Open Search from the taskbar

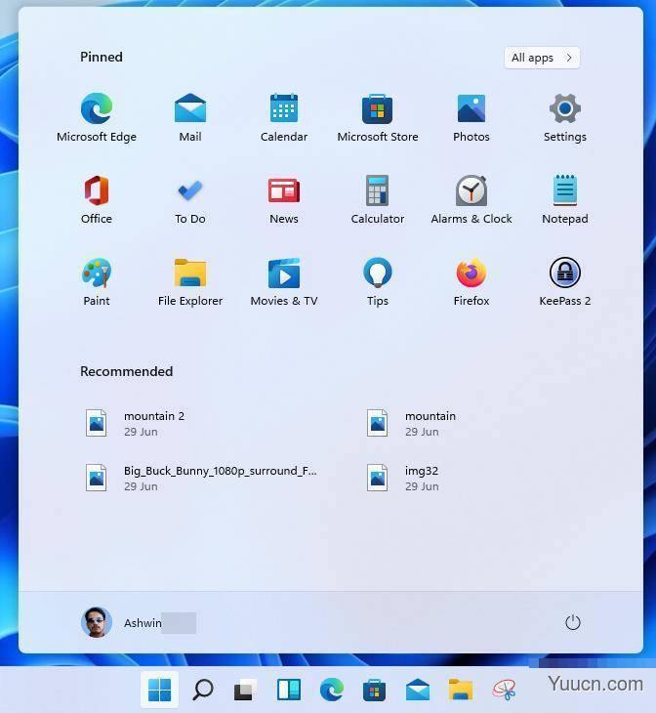pyautogui.click(x=202, y=690)
